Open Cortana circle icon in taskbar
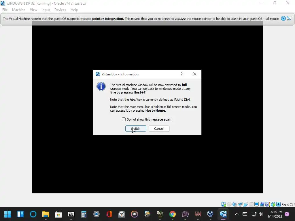The height and width of the screenshot is (221, 295). (x=33, y=214)
